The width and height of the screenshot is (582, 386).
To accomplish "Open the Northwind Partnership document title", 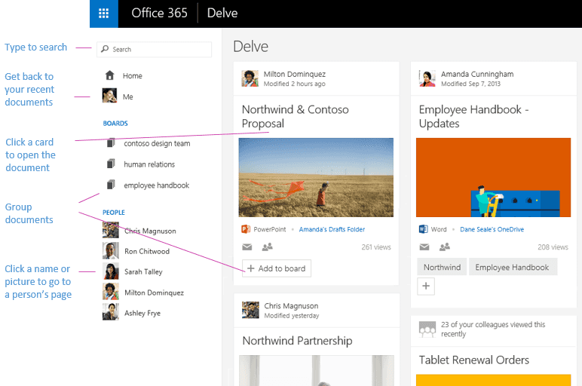I will 297,341.
